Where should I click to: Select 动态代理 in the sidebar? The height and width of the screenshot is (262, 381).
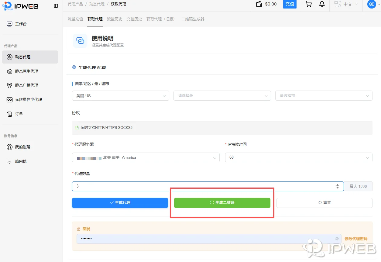[30, 57]
